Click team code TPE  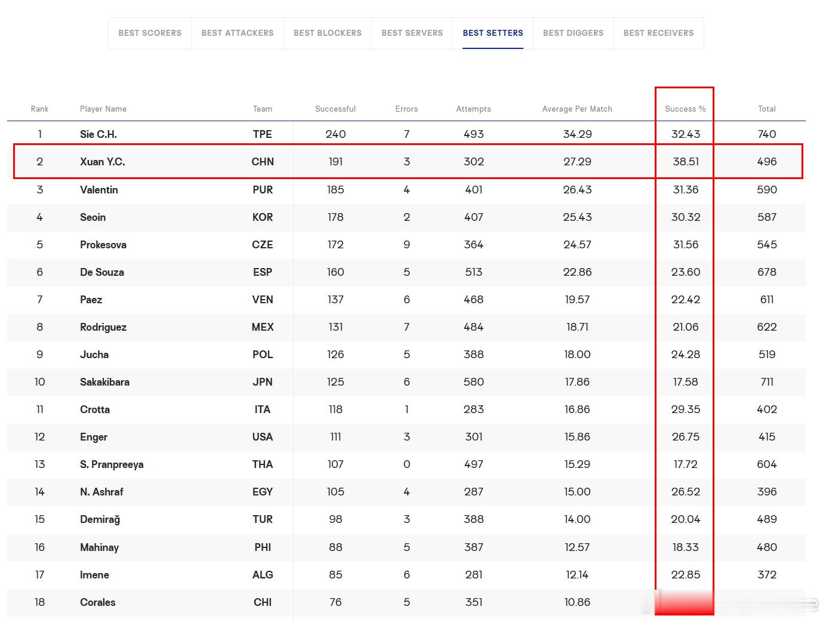263,134
